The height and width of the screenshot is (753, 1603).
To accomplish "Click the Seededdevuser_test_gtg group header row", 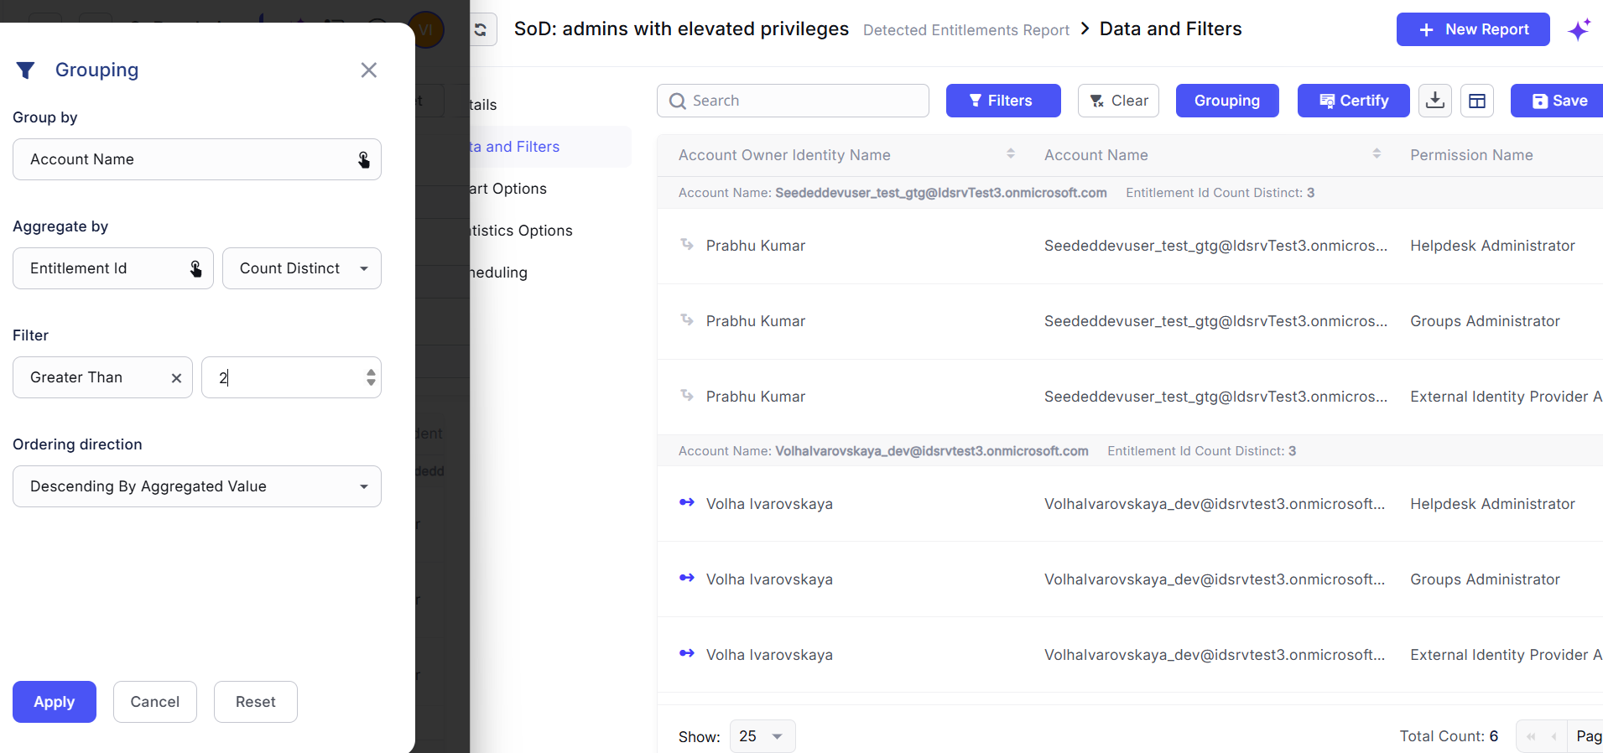I will point(1130,193).
